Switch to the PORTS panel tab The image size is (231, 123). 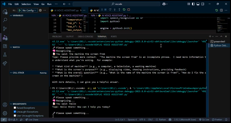tap(114, 36)
